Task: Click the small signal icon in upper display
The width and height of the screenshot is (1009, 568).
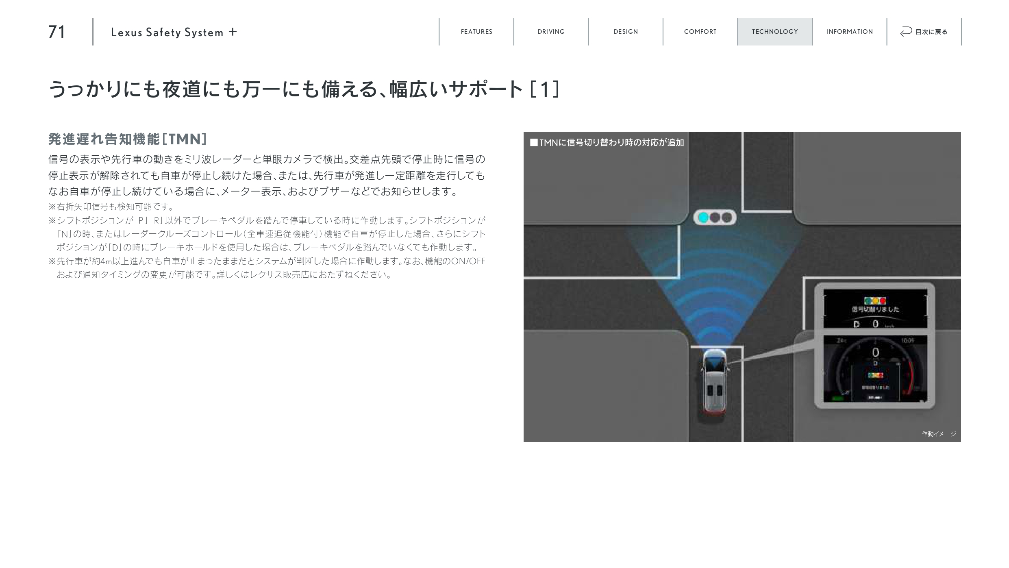Action: coord(875,300)
